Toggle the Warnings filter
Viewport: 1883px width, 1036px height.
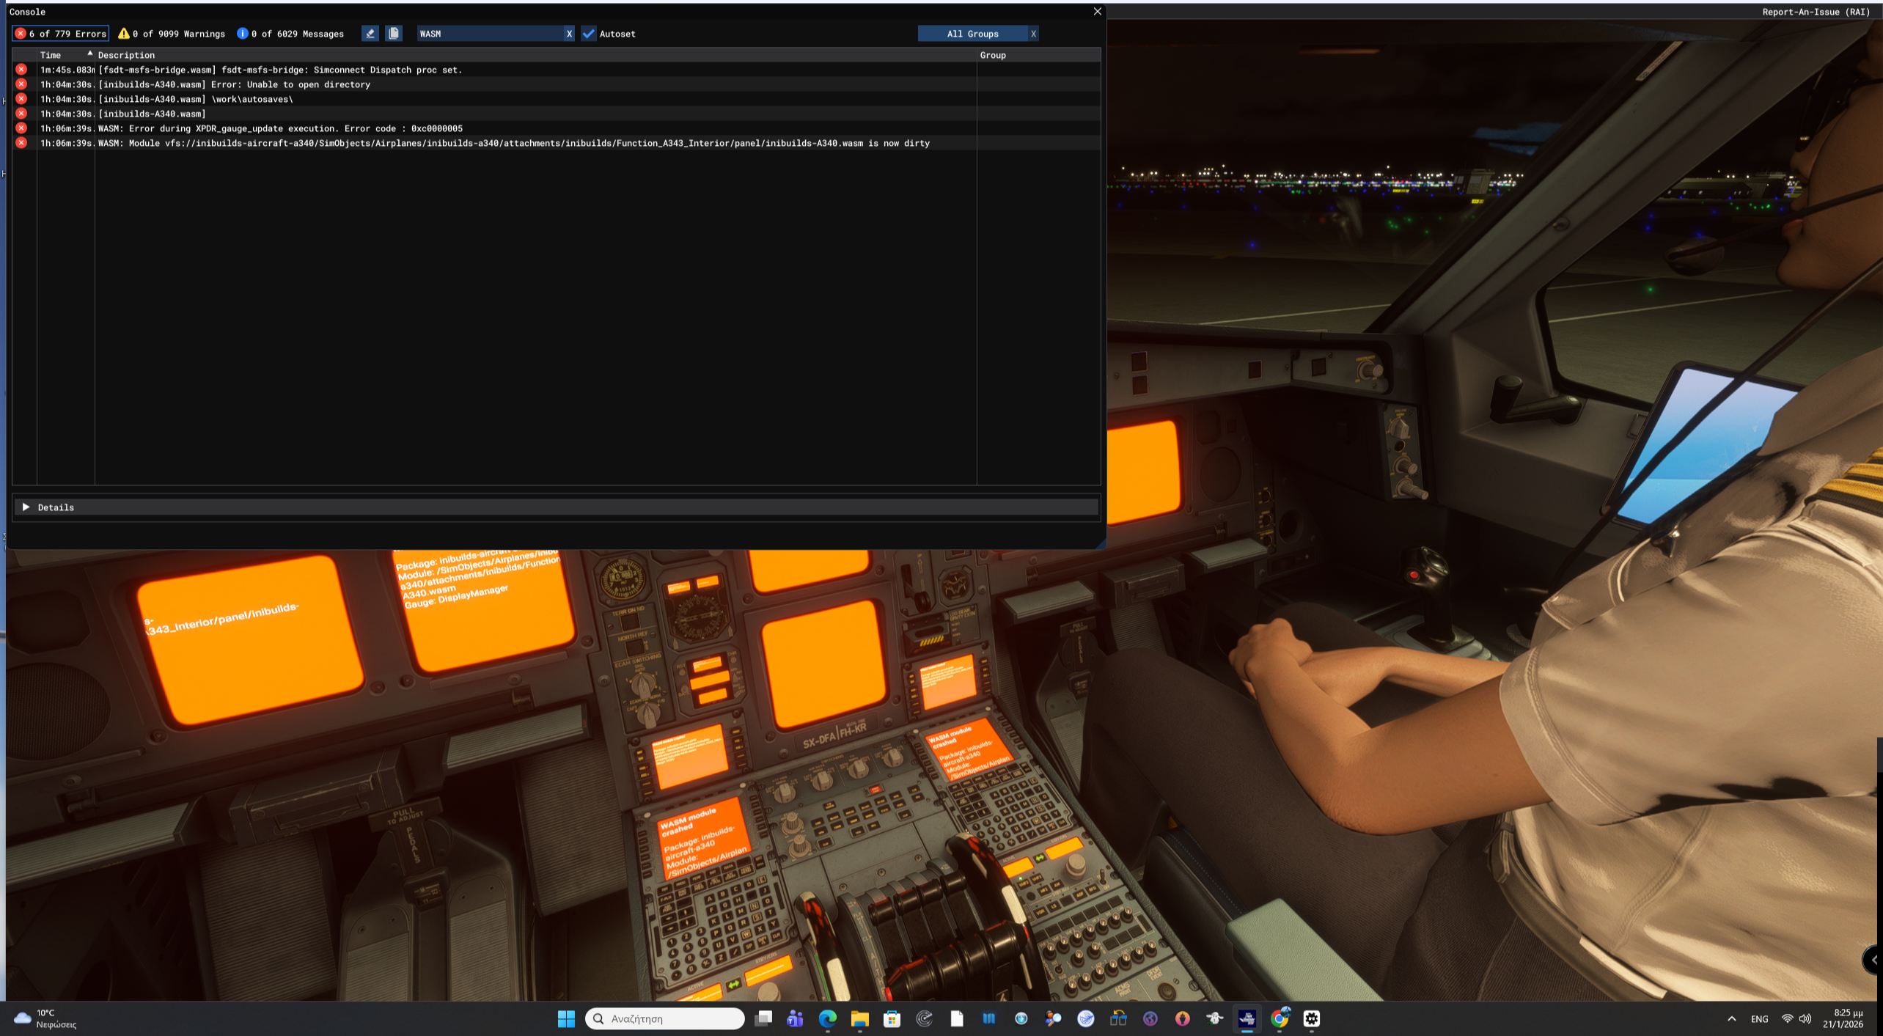tap(172, 34)
